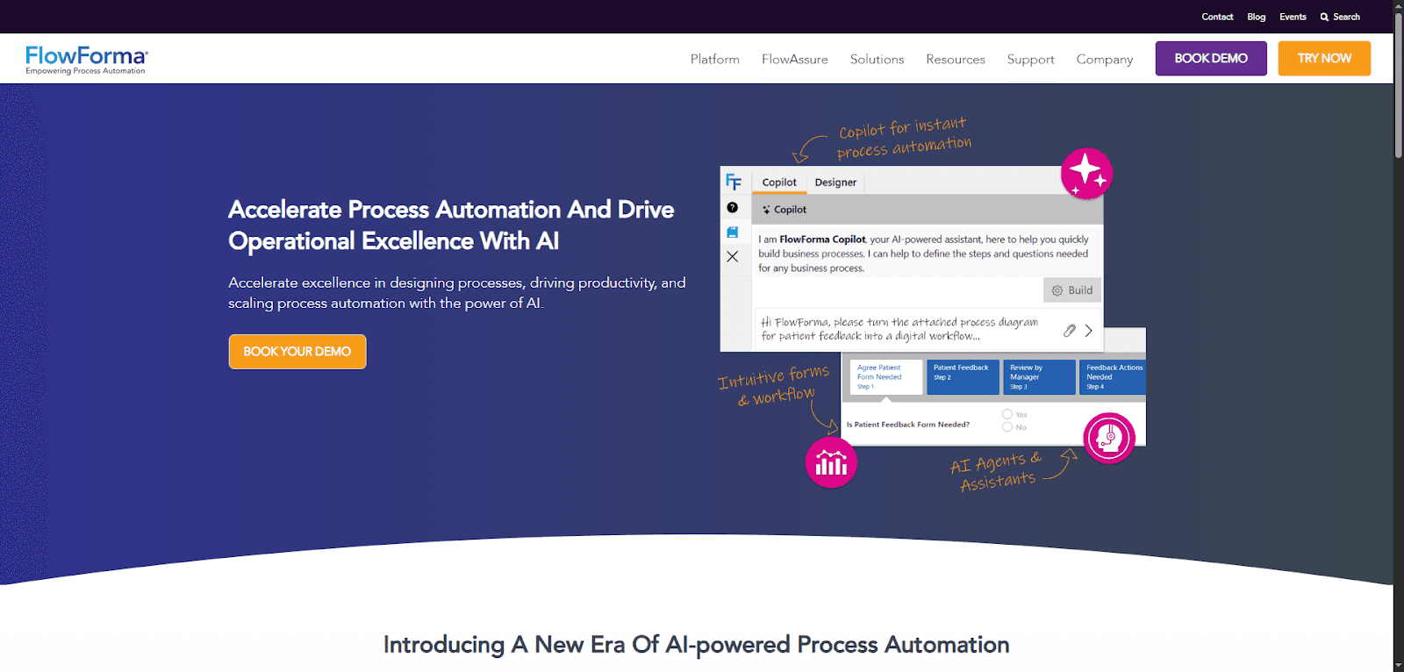The width and height of the screenshot is (1404, 672).
Task: Click the Introducing A New Era heading
Action: click(697, 645)
